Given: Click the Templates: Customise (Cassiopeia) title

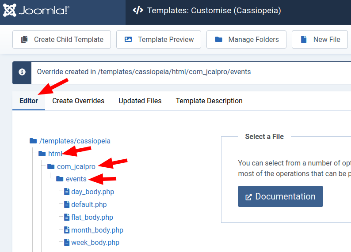Looking at the screenshot, I should point(214,11).
